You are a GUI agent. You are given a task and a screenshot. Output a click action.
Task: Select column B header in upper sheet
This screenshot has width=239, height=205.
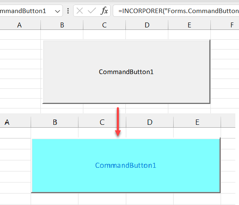coord(62,25)
